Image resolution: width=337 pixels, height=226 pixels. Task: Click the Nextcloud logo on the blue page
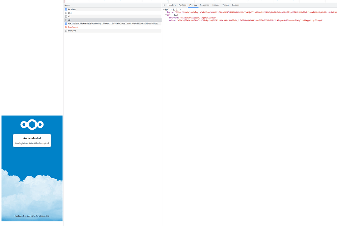(x=32, y=125)
